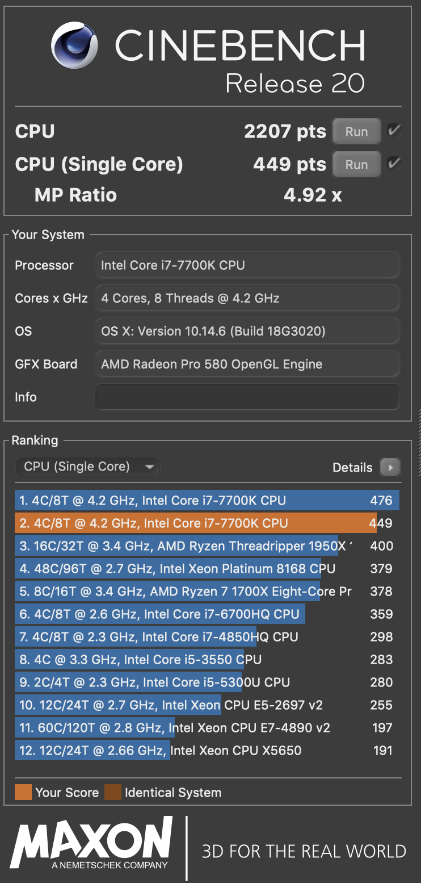The image size is (421, 883).
Task: Click the Cores x GHz field
Action: click(247, 298)
